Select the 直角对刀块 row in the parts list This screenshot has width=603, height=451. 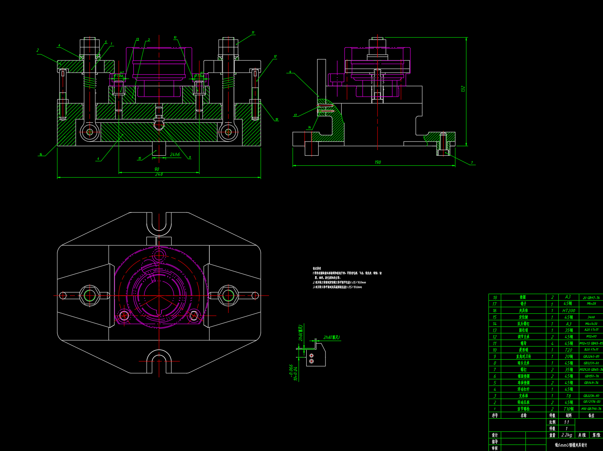pos(523,357)
